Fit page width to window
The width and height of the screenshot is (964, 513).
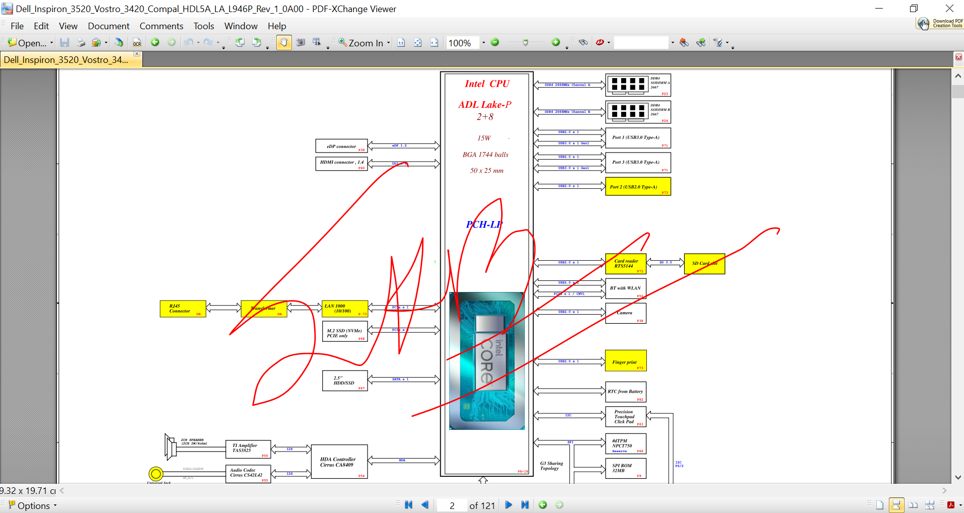pos(435,43)
